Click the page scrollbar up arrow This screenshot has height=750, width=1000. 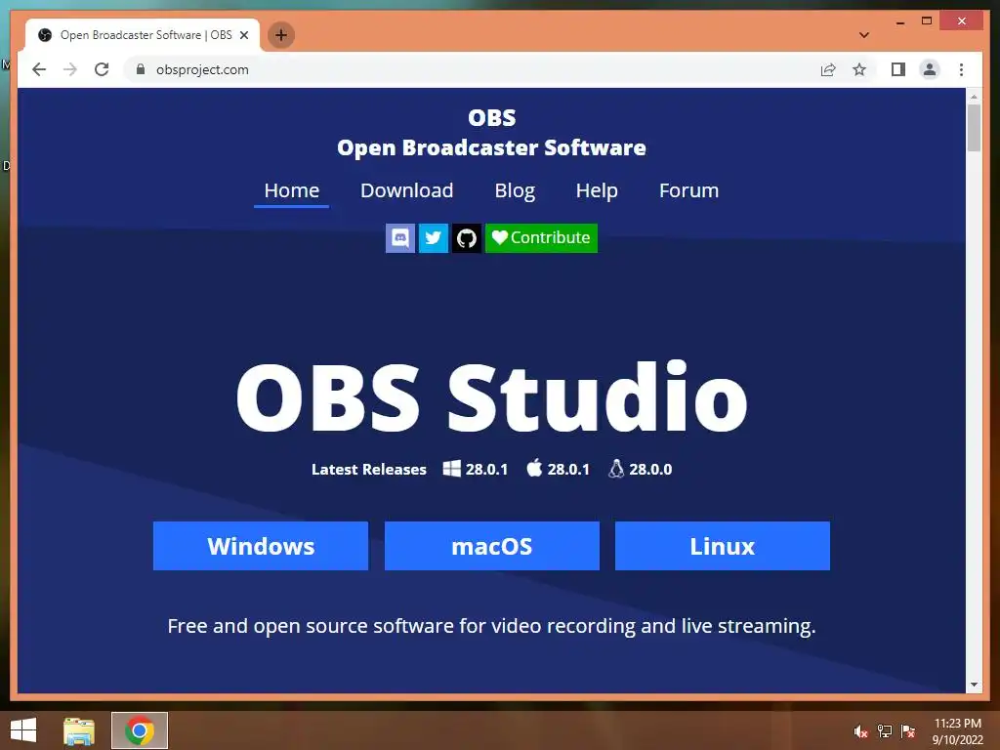(x=974, y=97)
